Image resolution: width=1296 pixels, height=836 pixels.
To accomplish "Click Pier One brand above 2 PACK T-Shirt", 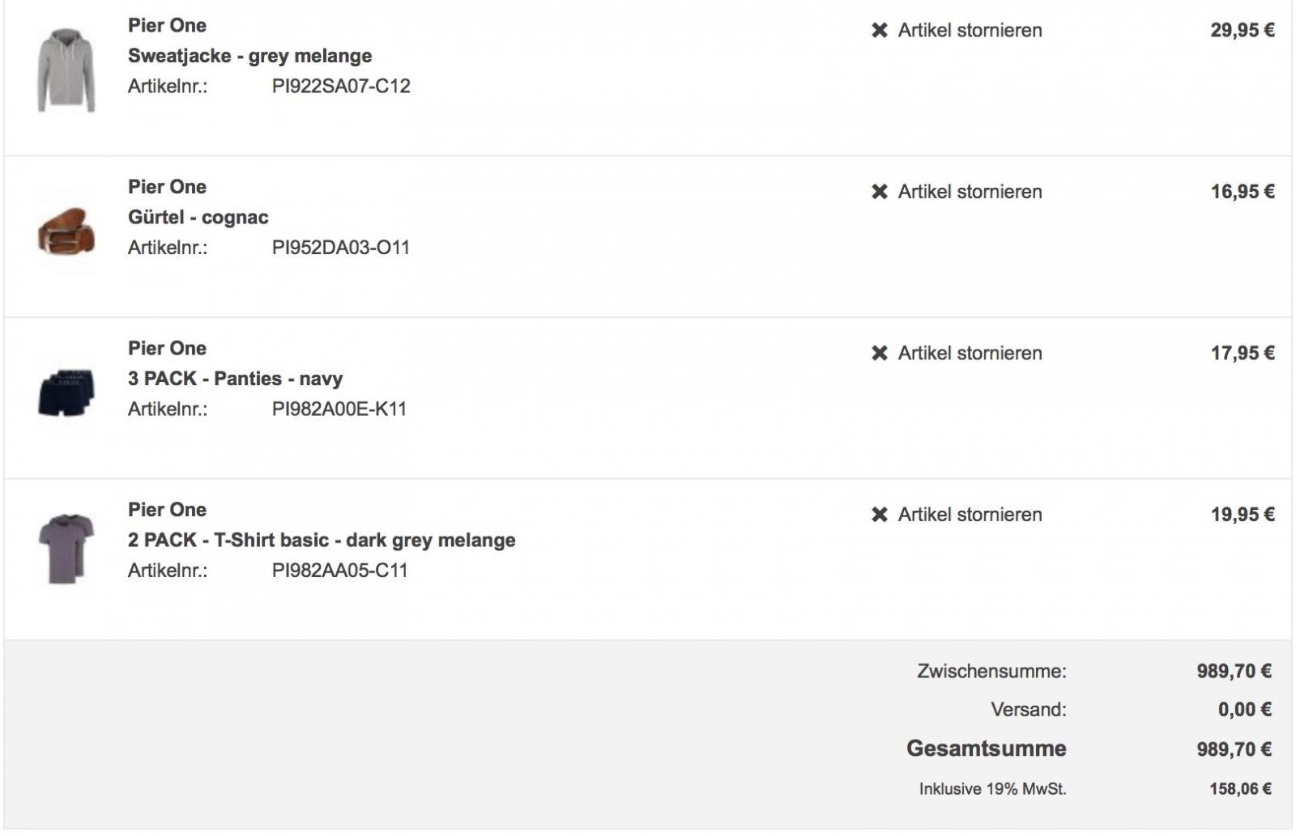I will 167,510.
